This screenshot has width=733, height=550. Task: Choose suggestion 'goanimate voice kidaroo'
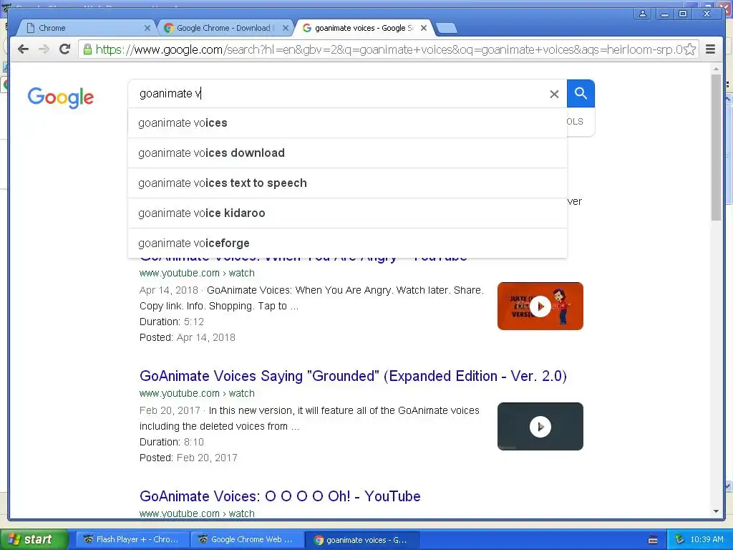pos(347,213)
